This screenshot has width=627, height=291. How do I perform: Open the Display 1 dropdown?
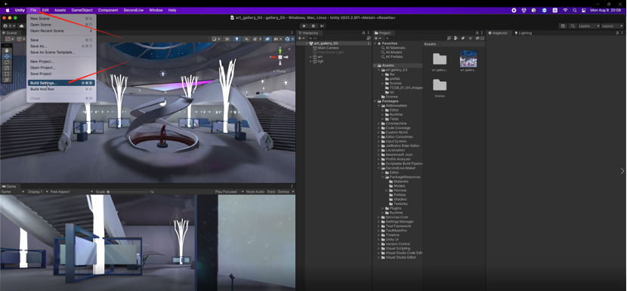[37, 191]
